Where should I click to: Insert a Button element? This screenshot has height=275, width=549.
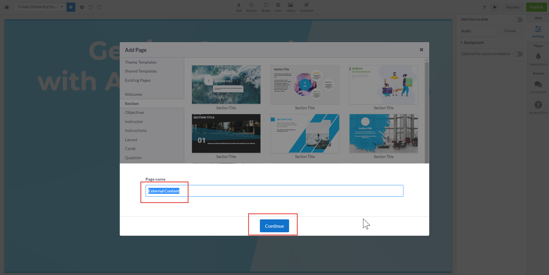pyautogui.click(x=252, y=7)
